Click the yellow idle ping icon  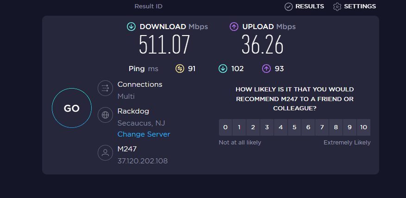[180, 69]
